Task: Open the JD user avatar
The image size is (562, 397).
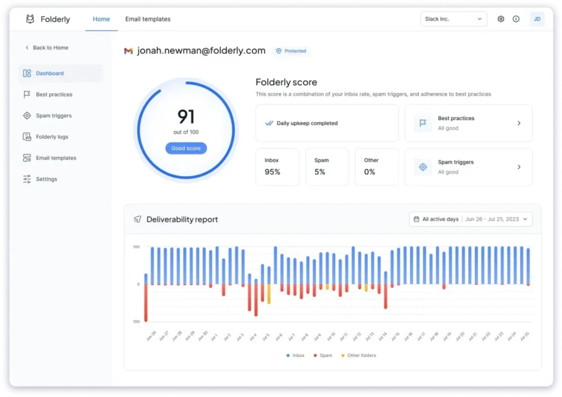Action: pyautogui.click(x=537, y=19)
